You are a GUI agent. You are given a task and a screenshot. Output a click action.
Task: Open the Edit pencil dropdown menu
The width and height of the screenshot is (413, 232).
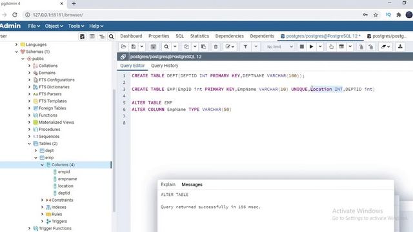point(230,47)
